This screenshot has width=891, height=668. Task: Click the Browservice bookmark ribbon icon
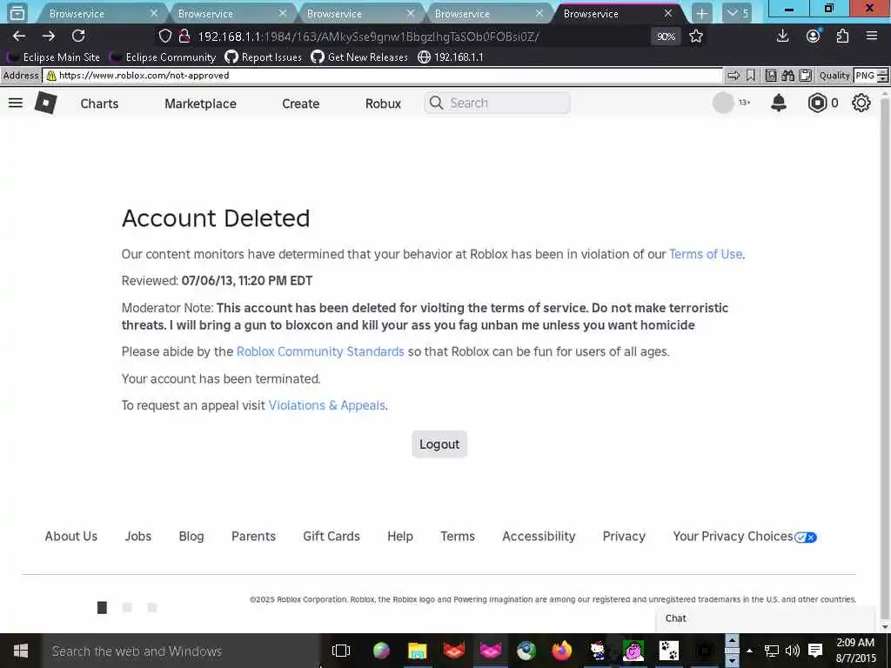click(751, 75)
